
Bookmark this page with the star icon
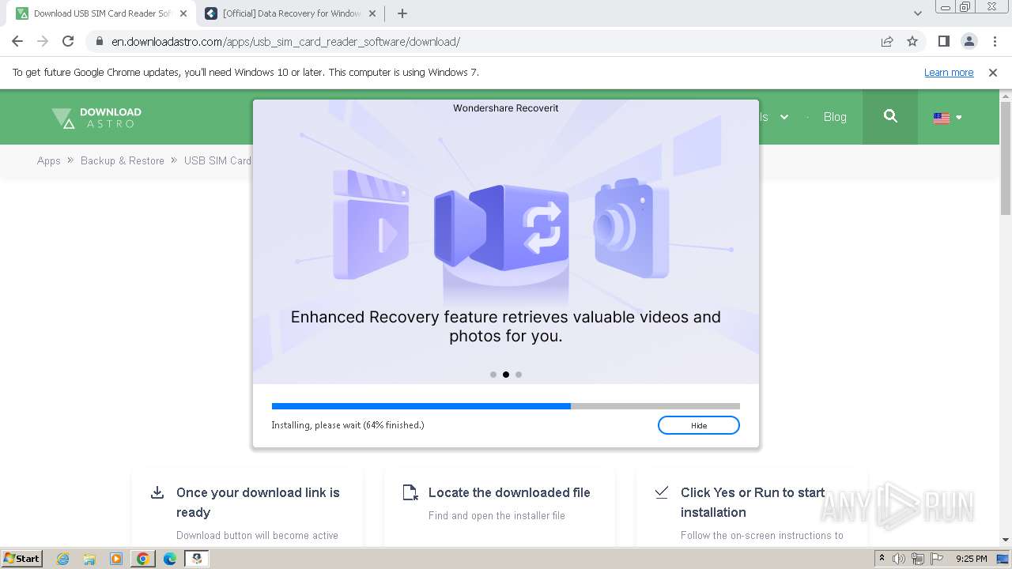(x=912, y=41)
